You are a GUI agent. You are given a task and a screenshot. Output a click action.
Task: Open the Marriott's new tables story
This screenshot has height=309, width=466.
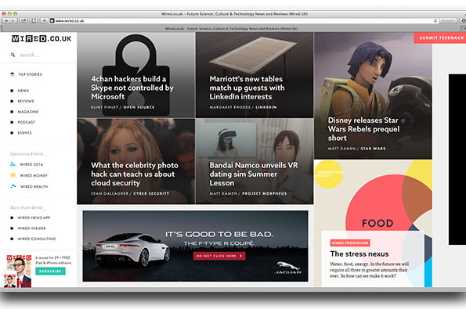pos(247,88)
